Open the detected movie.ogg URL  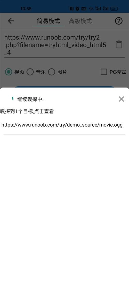pyautogui.click(x=62, y=125)
